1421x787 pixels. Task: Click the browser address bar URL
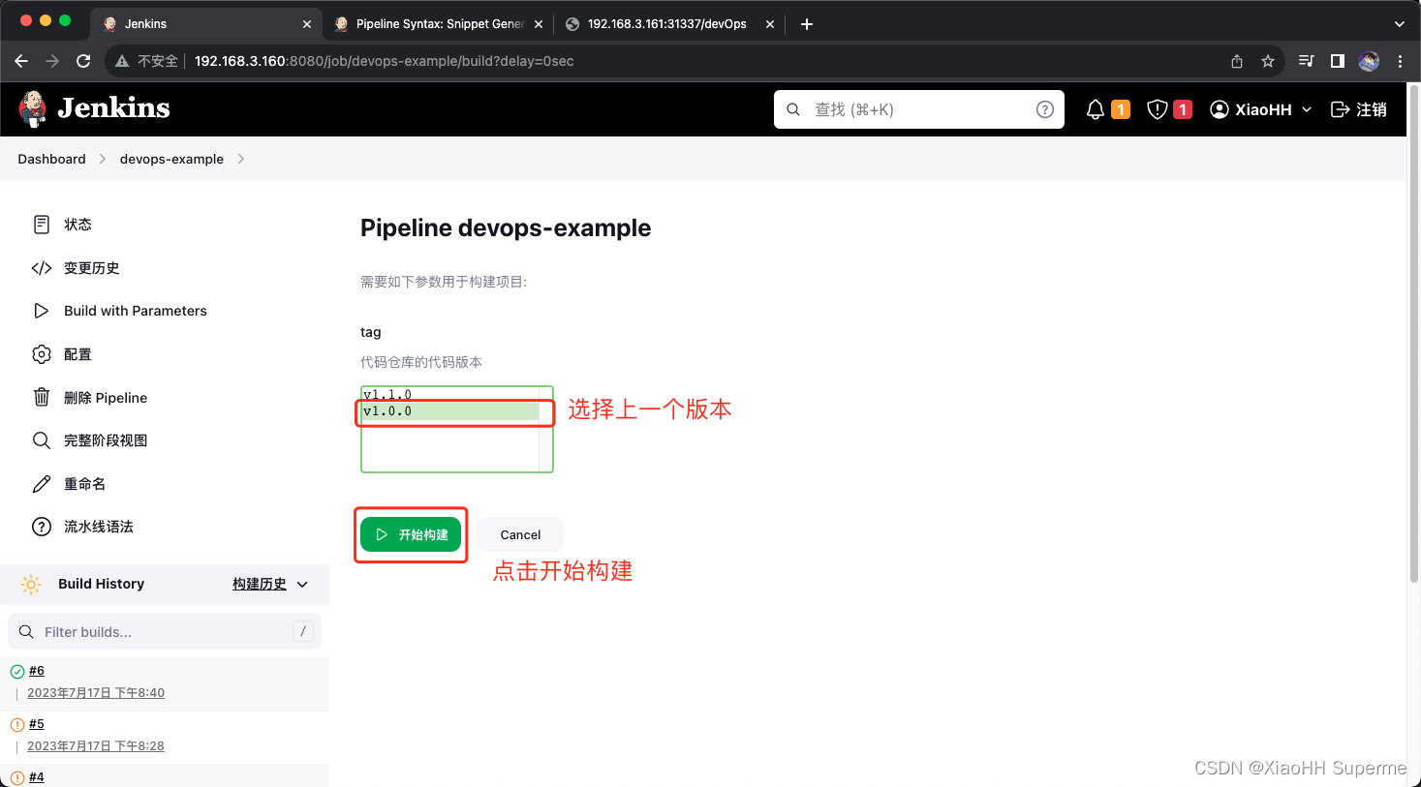pyautogui.click(x=384, y=61)
